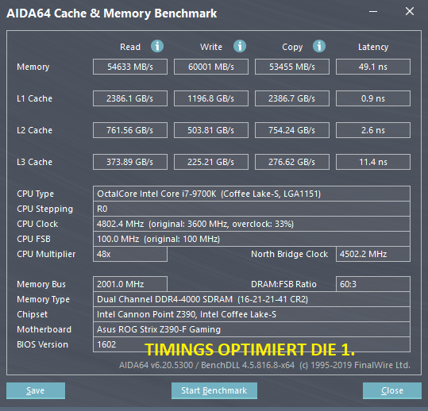Viewport: 428px width, 411px height.
Task: Click the Close button at bottom
Action: pos(392,390)
